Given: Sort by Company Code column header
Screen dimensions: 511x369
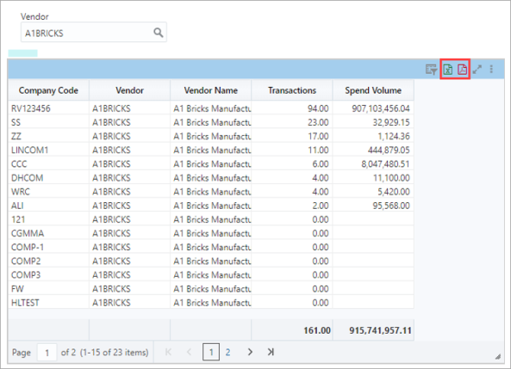Looking at the screenshot, I should click(x=48, y=90).
